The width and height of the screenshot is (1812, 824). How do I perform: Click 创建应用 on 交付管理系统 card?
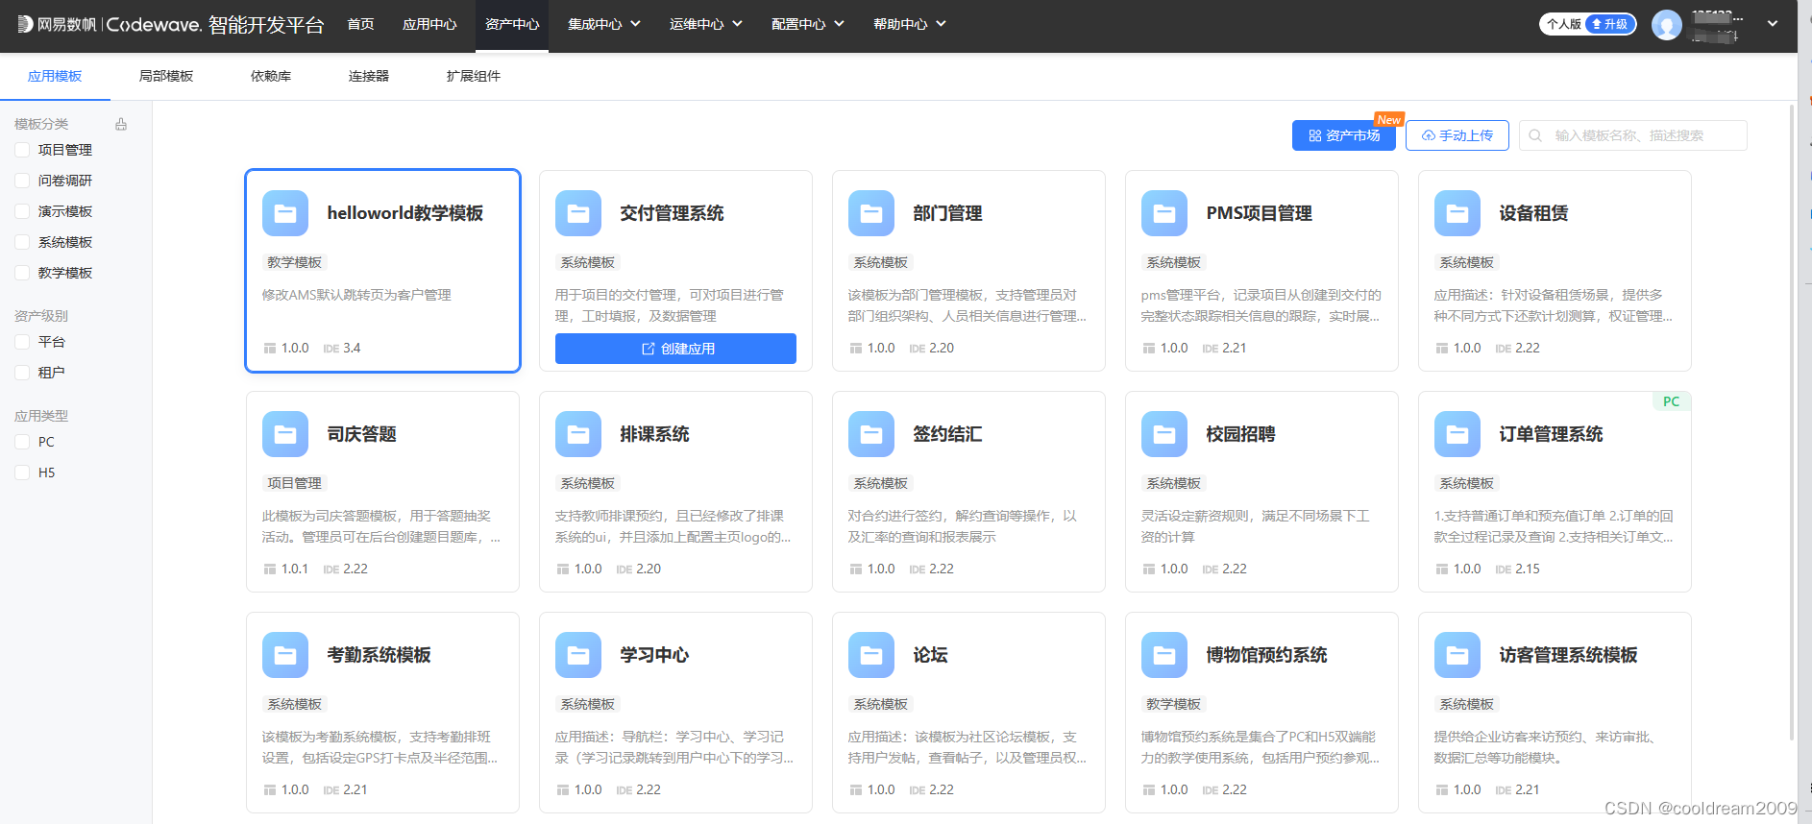pos(675,349)
